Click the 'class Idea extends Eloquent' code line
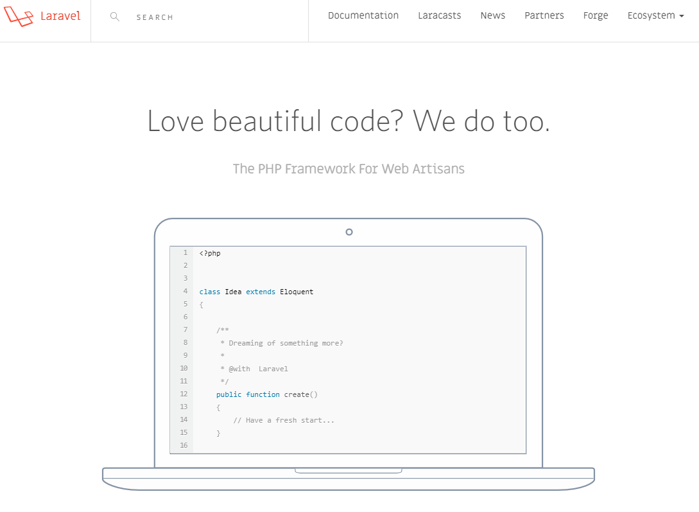Viewport: 699px width, 512px height. [256, 292]
